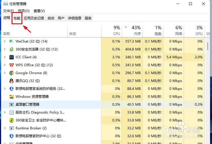Image resolution: width=212 pixels, height=144 pixels.
Task: Sort by the CPU column header
Action: click(x=112, y=31)
